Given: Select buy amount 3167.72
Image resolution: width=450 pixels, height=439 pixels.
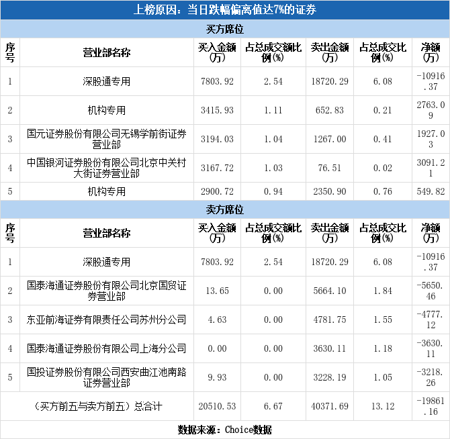Looking at the screenshot, I should click(x=217, y=168).
